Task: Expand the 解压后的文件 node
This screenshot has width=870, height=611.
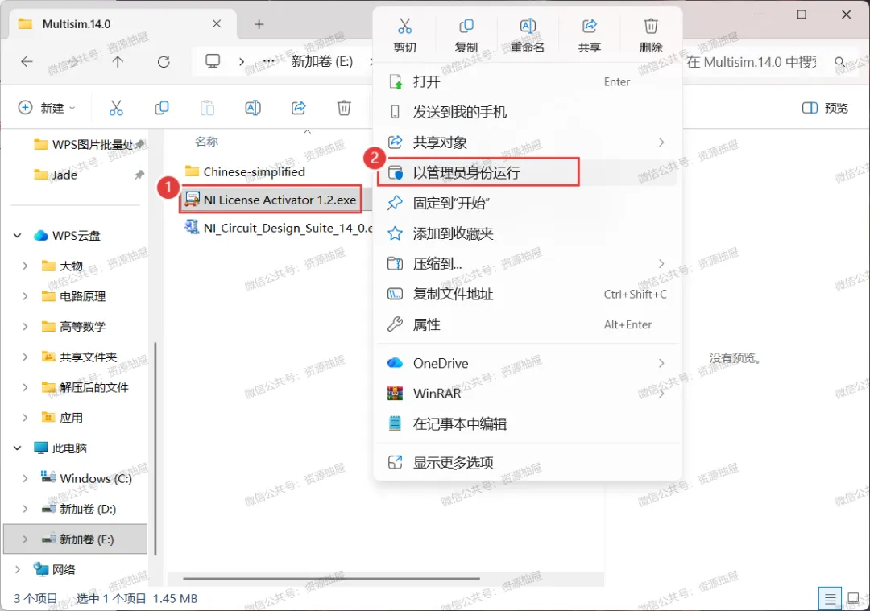Action: click(25, 387)
